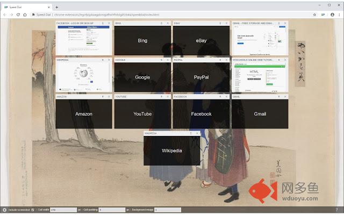344x215 pixels.
Task: Open the Chrome three-dot menu
Action: pos(339,15)
